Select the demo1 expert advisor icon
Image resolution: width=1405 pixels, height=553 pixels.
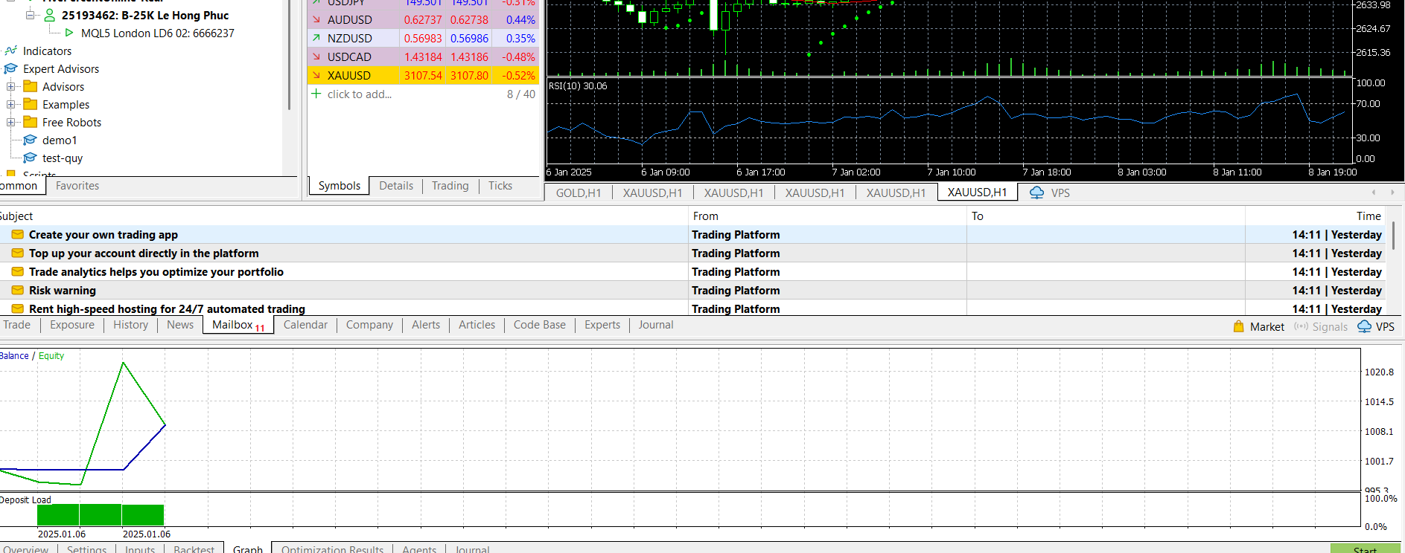click(31, 140)
